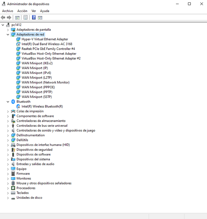Click the Controladoras de bus serie universal USB icon
The width and height of the screenshot is (207, 219).
(x=13, y=126)
